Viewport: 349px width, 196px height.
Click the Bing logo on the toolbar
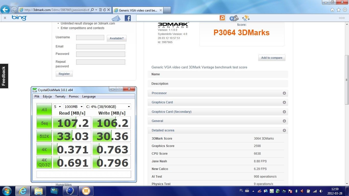click(19, 18)
